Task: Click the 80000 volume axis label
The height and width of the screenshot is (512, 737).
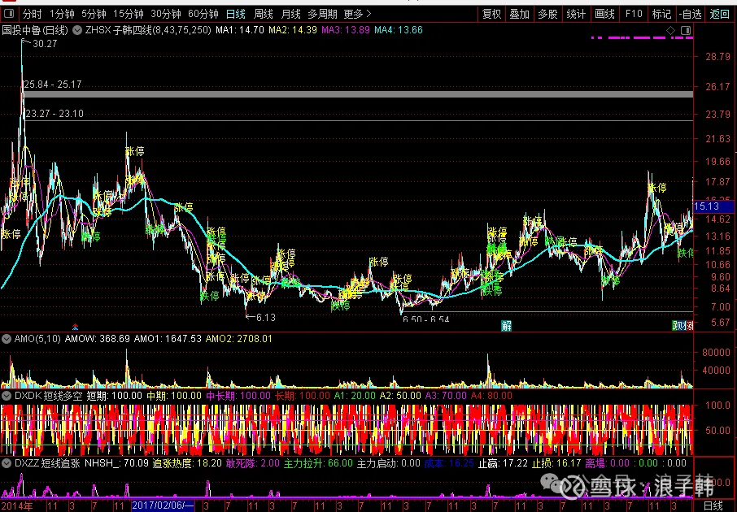Action: point(716,353)
